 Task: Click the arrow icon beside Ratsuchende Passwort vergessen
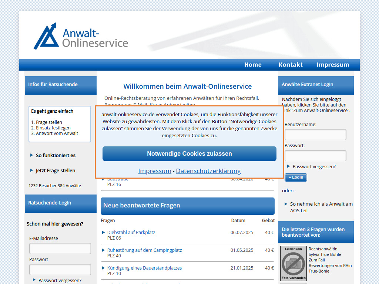[34, 280]
